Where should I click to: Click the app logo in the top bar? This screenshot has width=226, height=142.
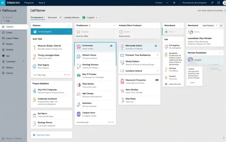[x=2, y=3]
